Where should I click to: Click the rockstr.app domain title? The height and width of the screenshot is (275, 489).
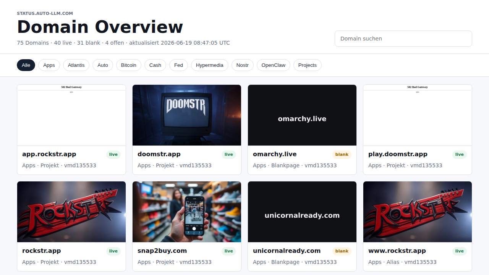click(x=42, y=251)
